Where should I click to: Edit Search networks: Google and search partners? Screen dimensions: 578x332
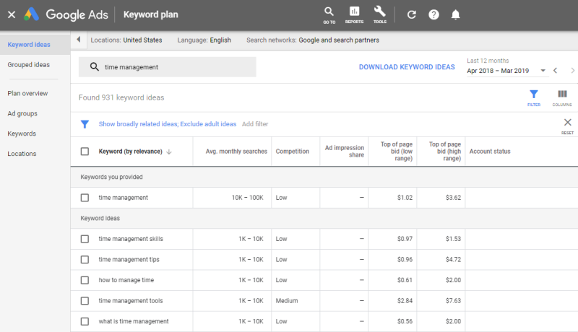coord(313,40)
